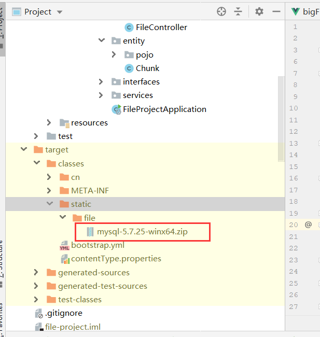Expand the generated-sources folder node

pyautogui.click(x=36, y=272)
